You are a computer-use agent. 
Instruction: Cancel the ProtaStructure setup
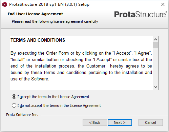coord(151,122)
